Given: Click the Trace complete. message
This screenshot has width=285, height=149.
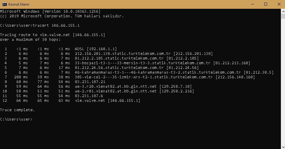Looking at the screenshot, I should (17, 110).
